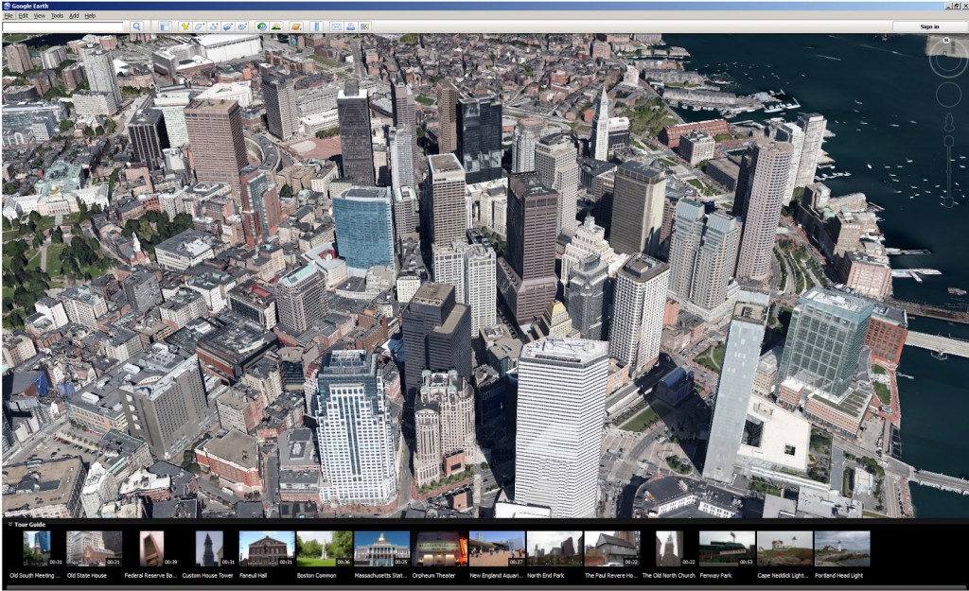Email the current view

(x=335, y=26)
